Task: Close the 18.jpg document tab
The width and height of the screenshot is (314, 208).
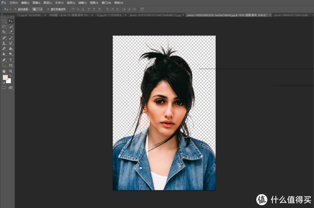Action: click(126, 15)
